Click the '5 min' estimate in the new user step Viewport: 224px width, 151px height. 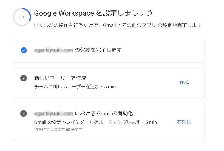110,87
